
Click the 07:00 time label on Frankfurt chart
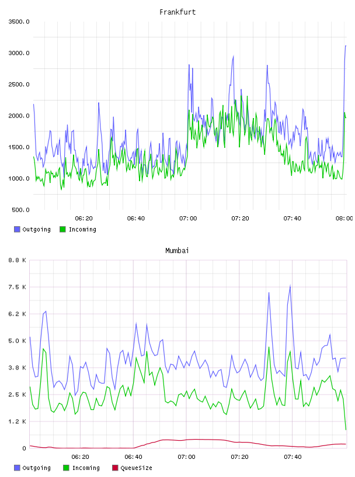click(x=188, y=219)
